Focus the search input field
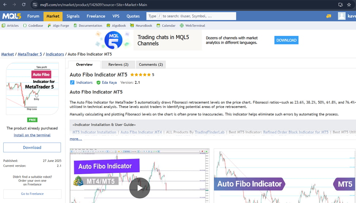The image size is (356, 203). tap(191, 16)
